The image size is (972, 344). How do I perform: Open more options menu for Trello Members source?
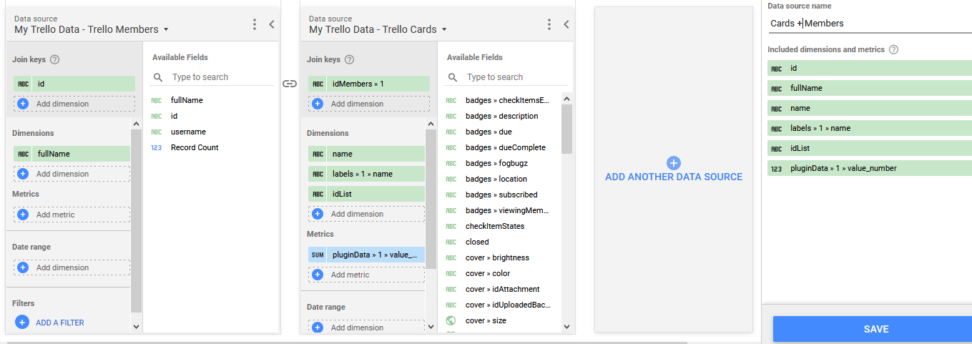(255, 24)
